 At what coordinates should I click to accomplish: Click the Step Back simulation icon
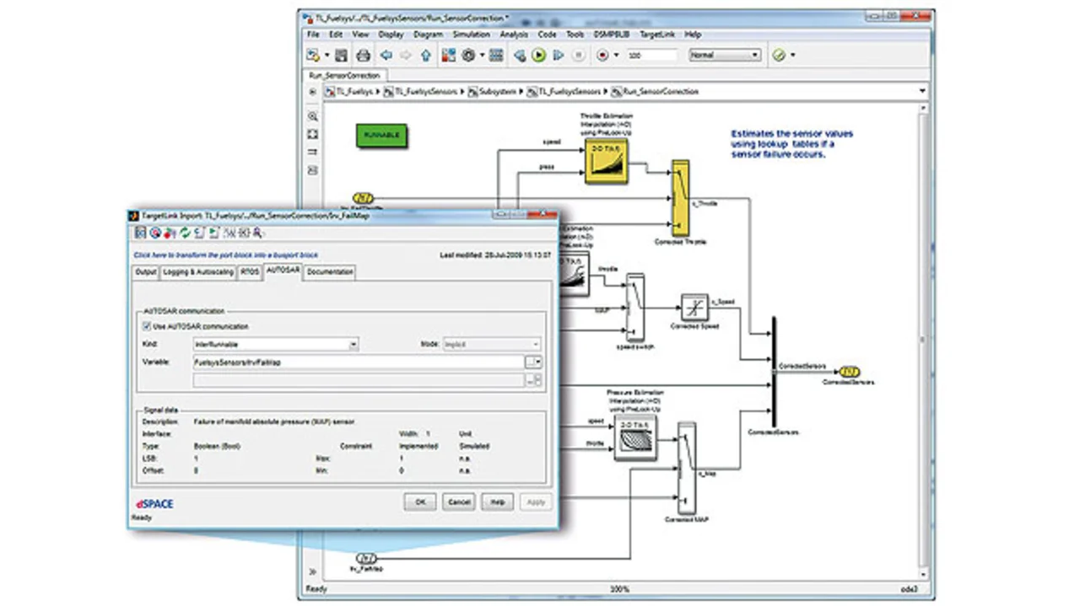[x=519, y=55]
